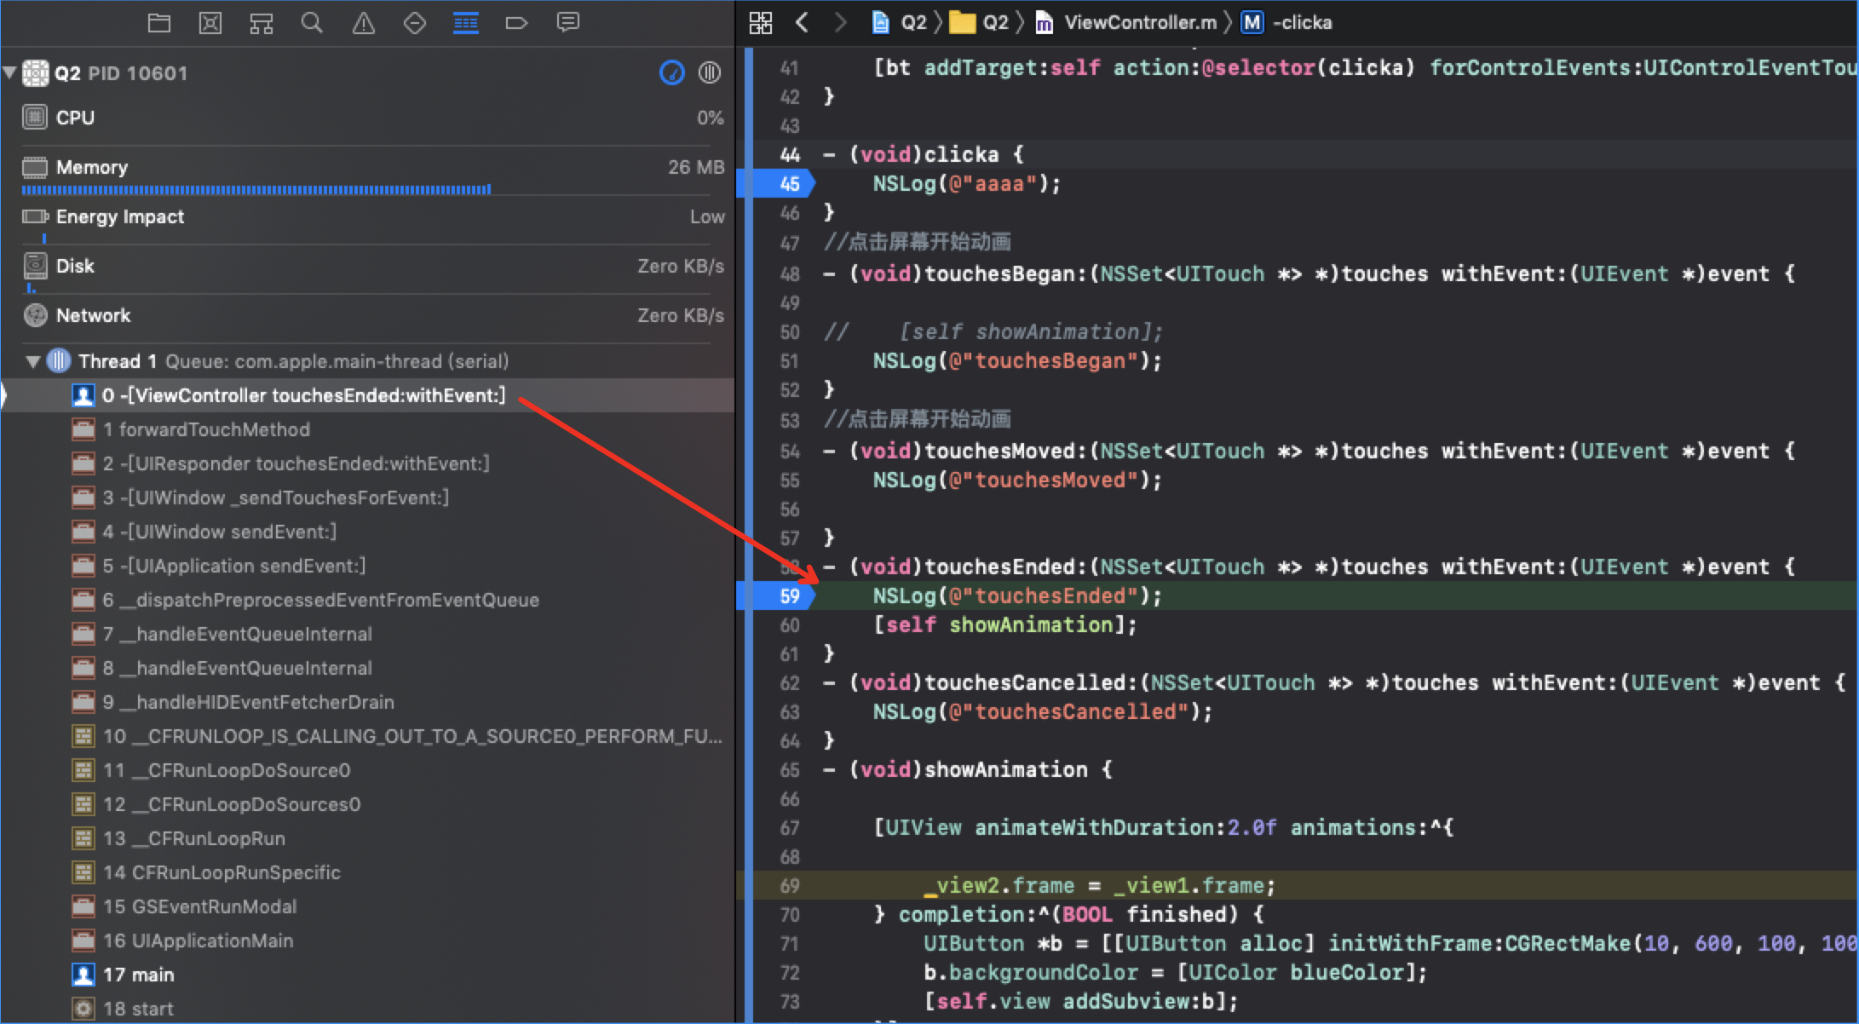This screenshot has width=1859, height=1024.
Task: Select the Debug navigator tab
Action: click(465, 23)
